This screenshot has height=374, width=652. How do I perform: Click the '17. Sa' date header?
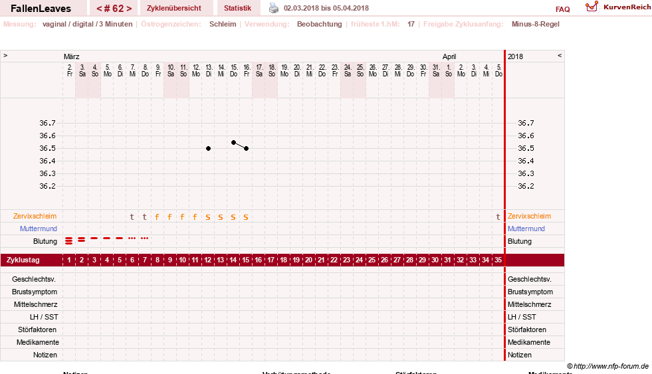tap(259, 70)
